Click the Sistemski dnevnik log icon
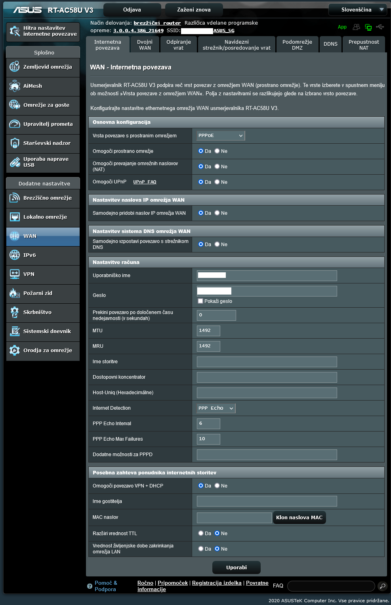 [15, 331]
